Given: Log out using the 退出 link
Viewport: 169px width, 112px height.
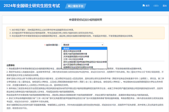Looking at the screenshot, I should [164, 6].
